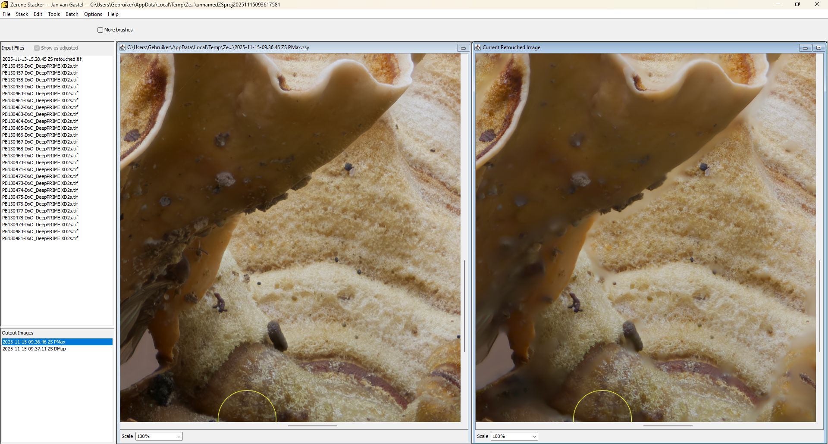Click the Current Retouched Image frame icon

coord(478,47)
